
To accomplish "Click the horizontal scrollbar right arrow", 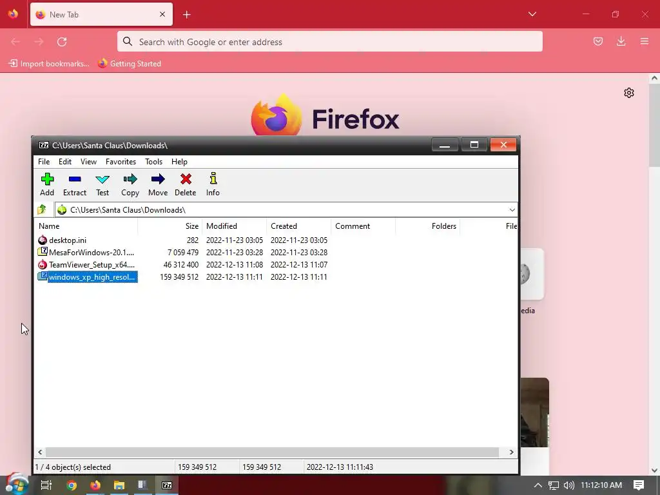I will [511, 452].
